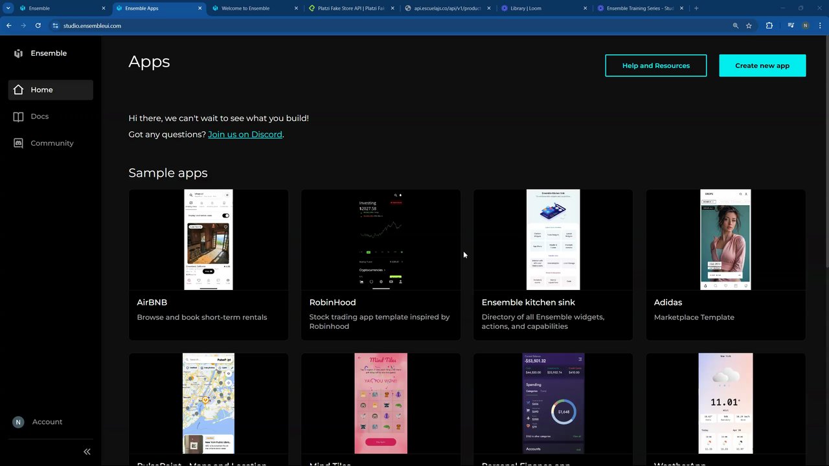Open the AirBNB sample app thumbnail
This screenshot has height=466, width=829.
(209, 239)
